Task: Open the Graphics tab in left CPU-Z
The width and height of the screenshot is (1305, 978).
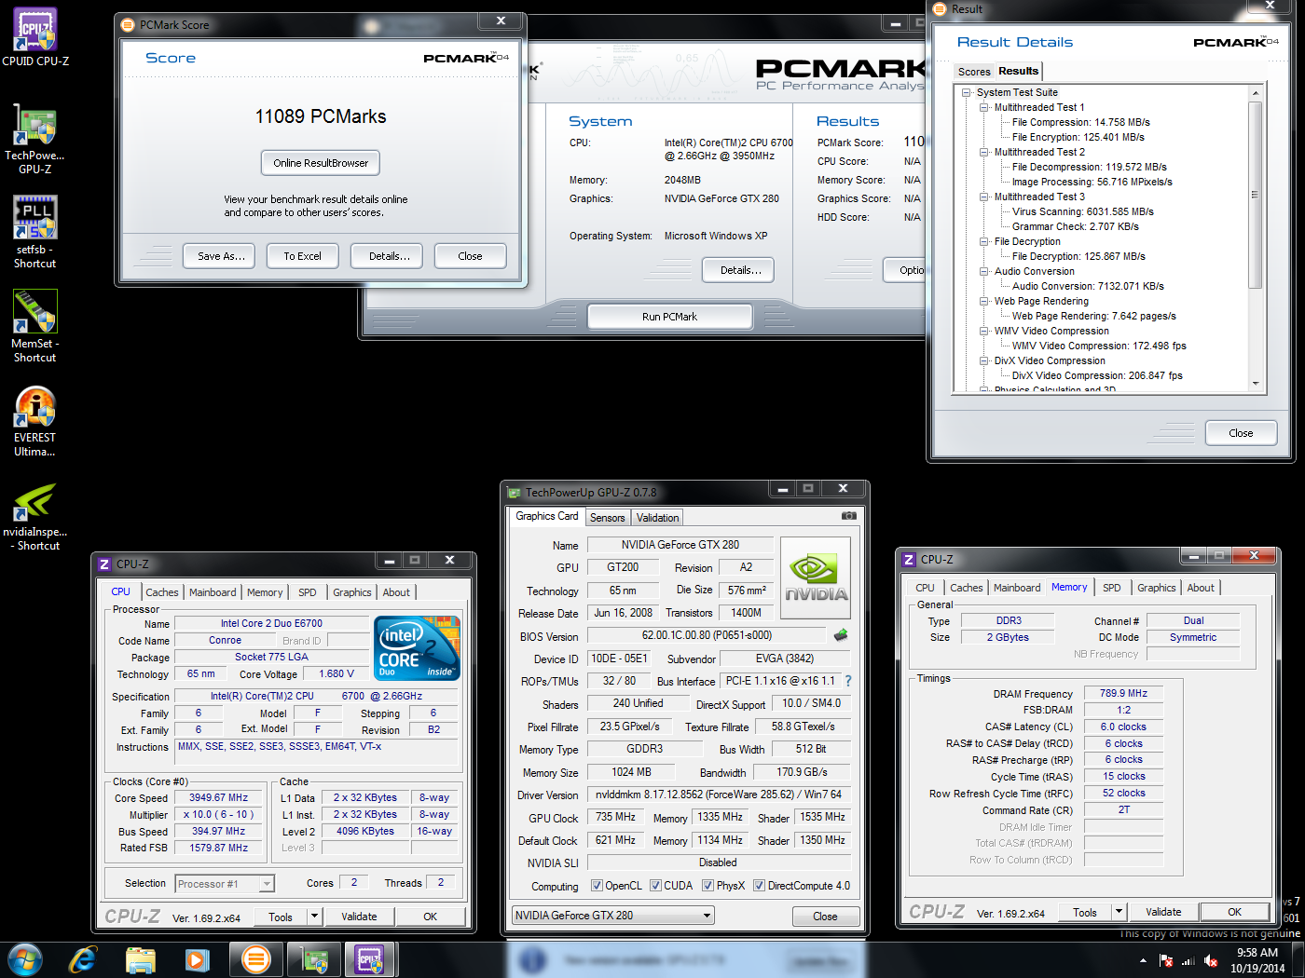Action: pos(352,592)
